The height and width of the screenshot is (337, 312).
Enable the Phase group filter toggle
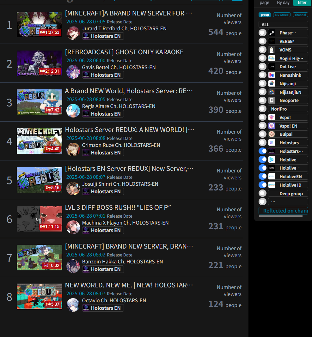[262, 33]
